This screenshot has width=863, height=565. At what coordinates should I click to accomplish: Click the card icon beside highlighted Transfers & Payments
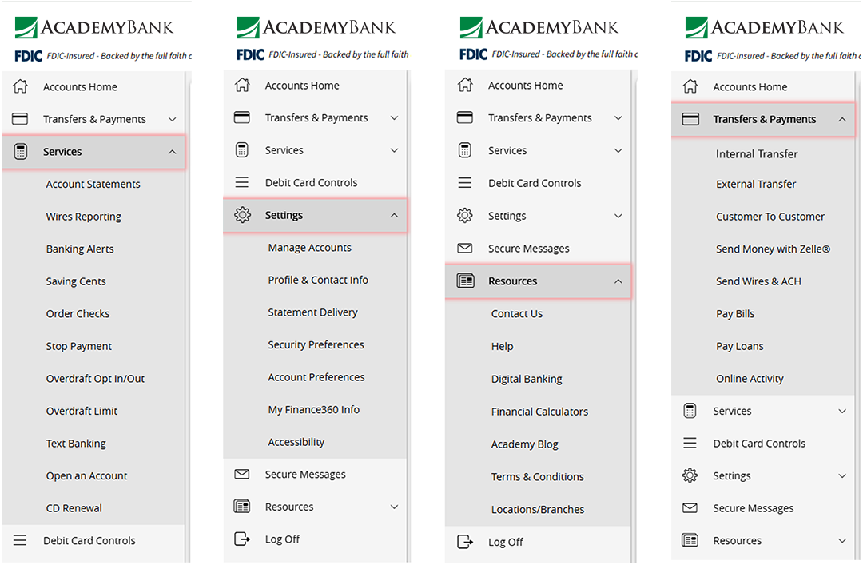(x=690, y=119)
